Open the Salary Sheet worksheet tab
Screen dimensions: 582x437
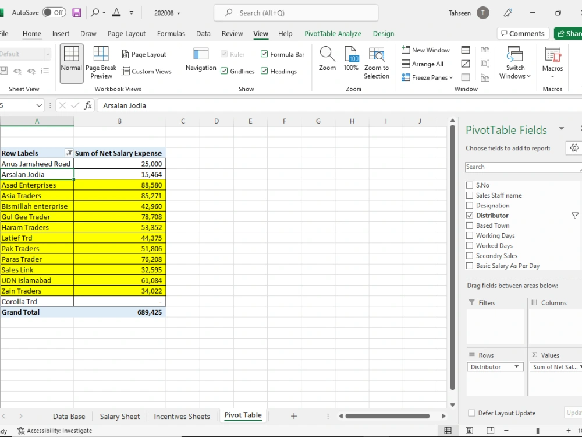pos(119,417)
